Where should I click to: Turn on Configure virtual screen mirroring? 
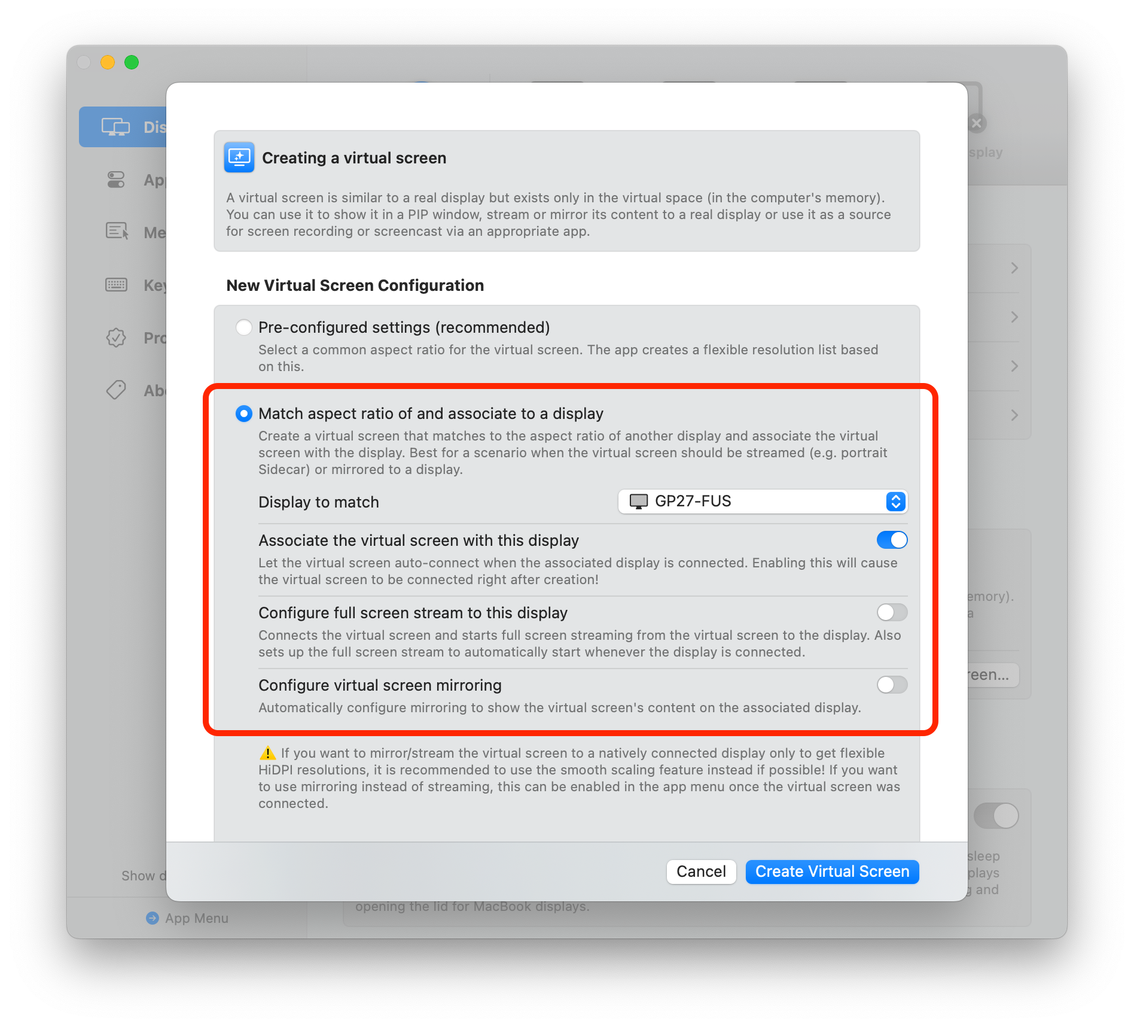tap(892, 685)
